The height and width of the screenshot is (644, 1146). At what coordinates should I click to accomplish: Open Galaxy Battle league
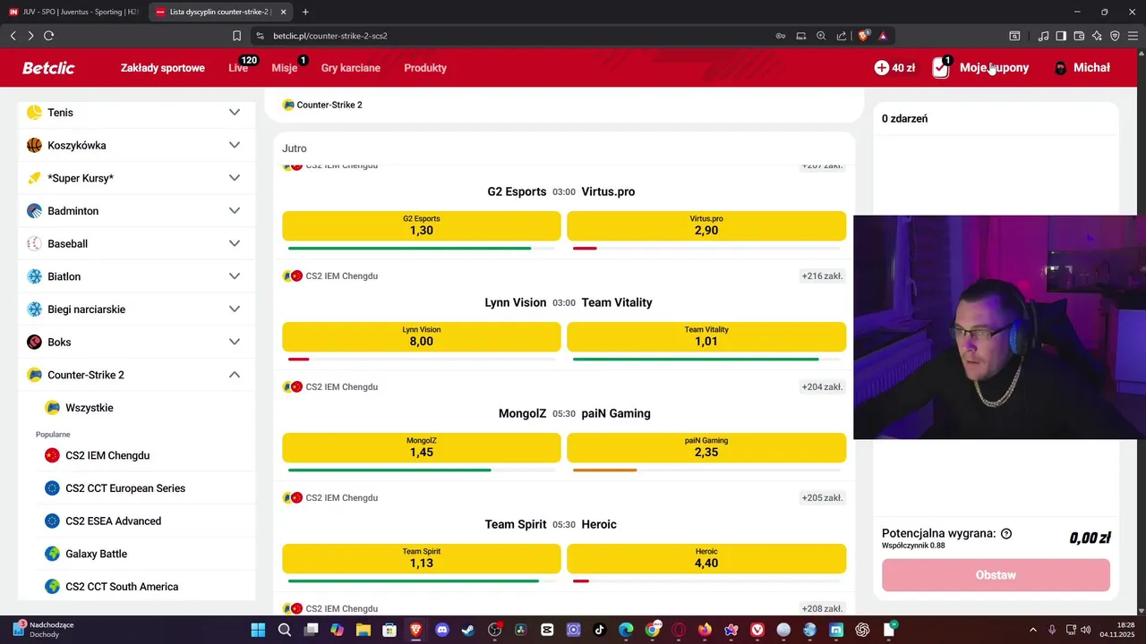(x=97, y=554)
